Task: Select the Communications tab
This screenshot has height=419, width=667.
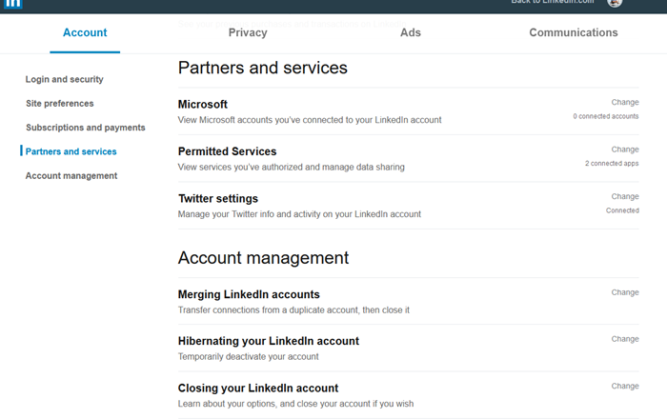Action: pos(574,32)
